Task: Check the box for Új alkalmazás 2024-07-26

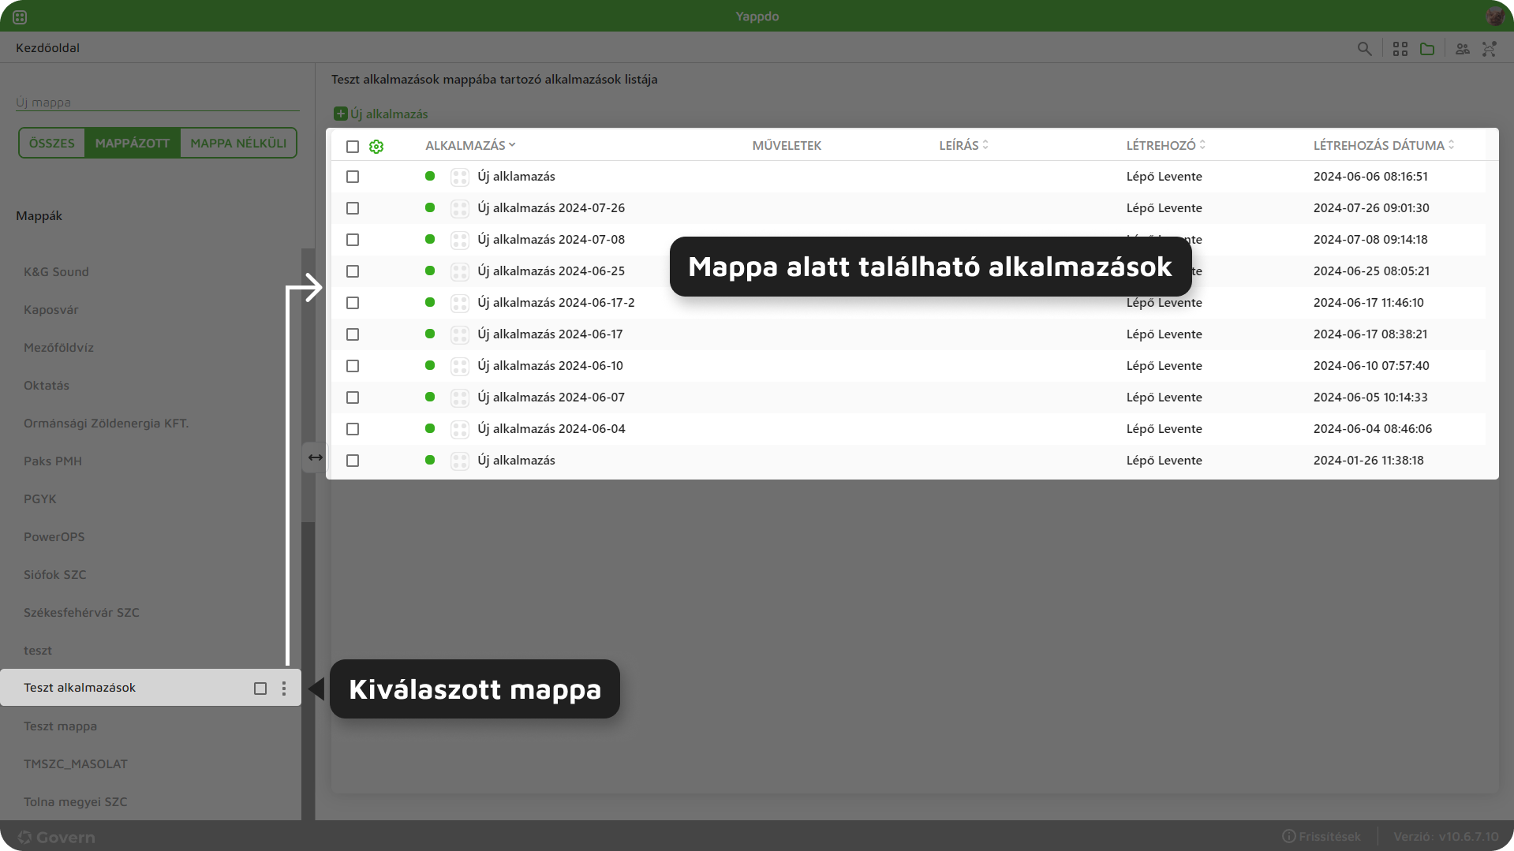Action: [x=353, y=208]
